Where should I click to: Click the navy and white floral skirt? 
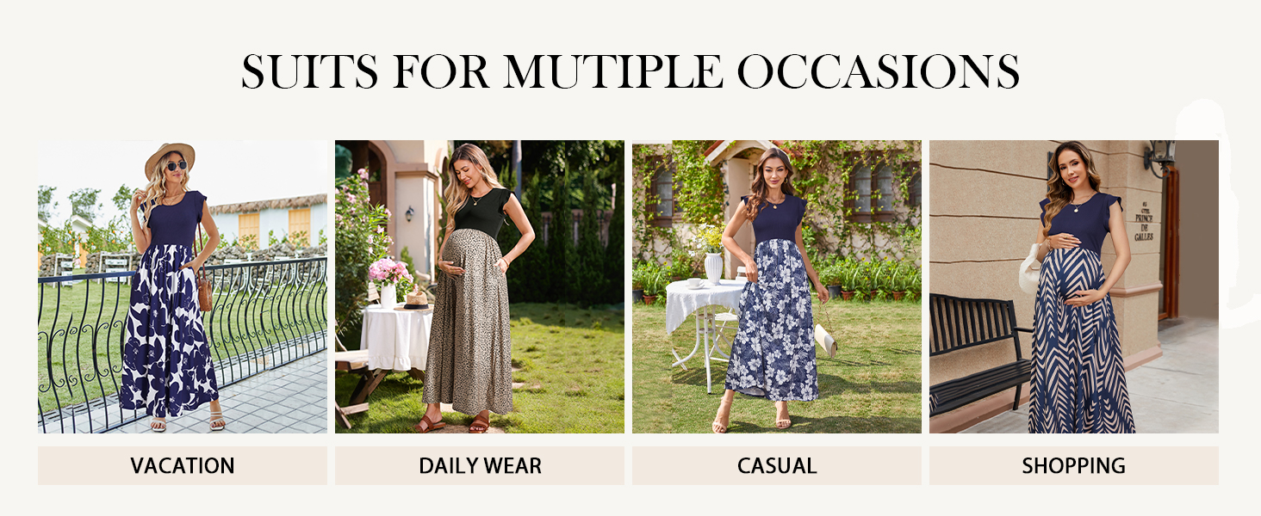click(x=167, y=331)
